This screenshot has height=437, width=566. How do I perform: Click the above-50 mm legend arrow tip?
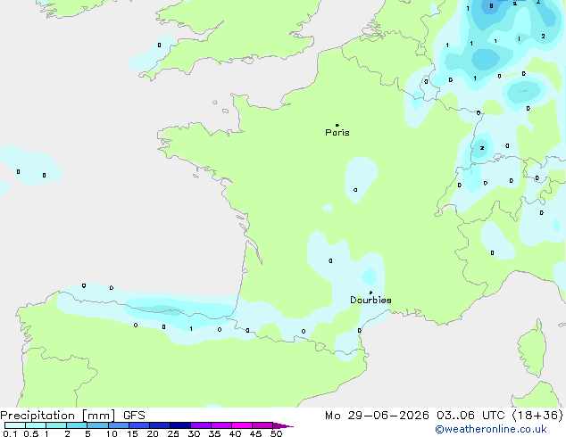point(283,425)
